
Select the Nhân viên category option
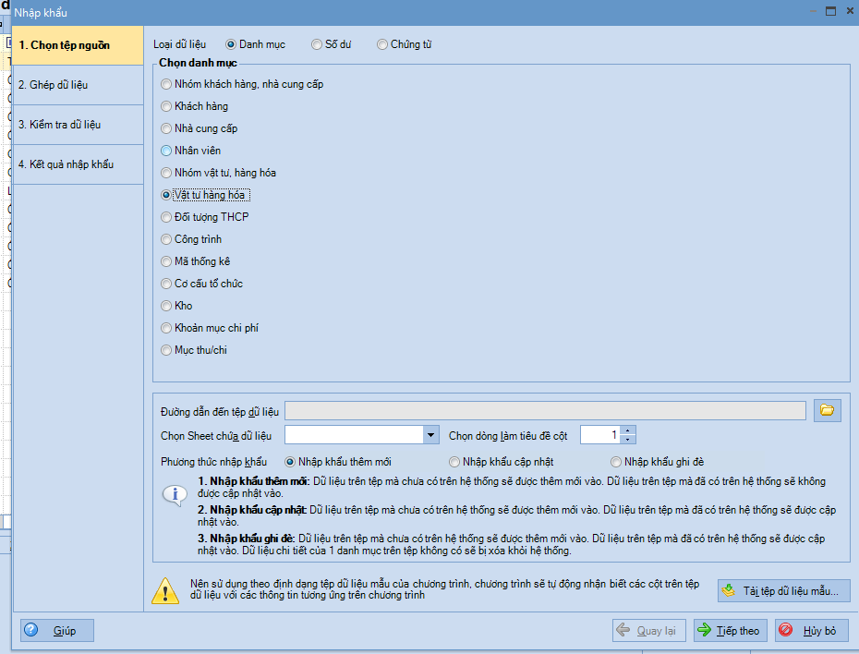(166, 151)
